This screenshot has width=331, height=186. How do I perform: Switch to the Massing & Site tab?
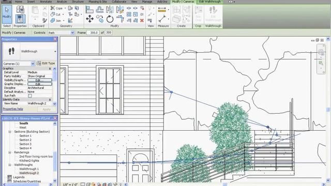coord(98,2)
